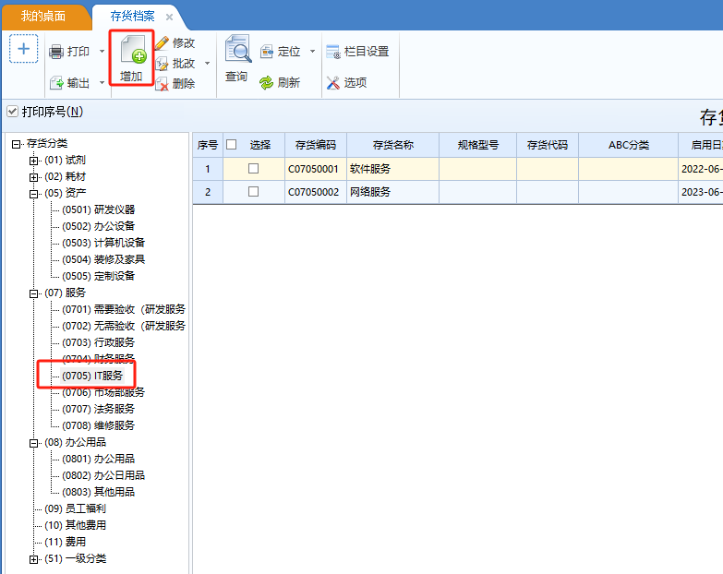Image resolution: width=723 pixels, height=574 pixels.
Task: Switch to the 我的桌面 tab
Action: (44, 17)
